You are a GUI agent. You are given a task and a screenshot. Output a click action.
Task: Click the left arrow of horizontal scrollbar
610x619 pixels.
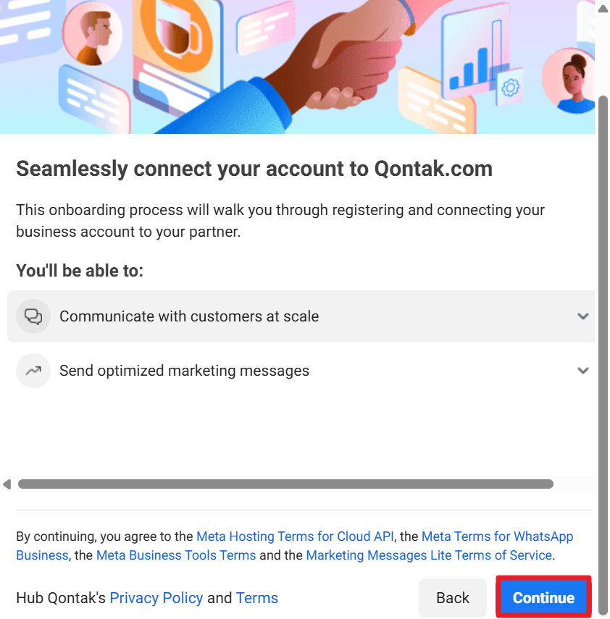coord(7,484)
